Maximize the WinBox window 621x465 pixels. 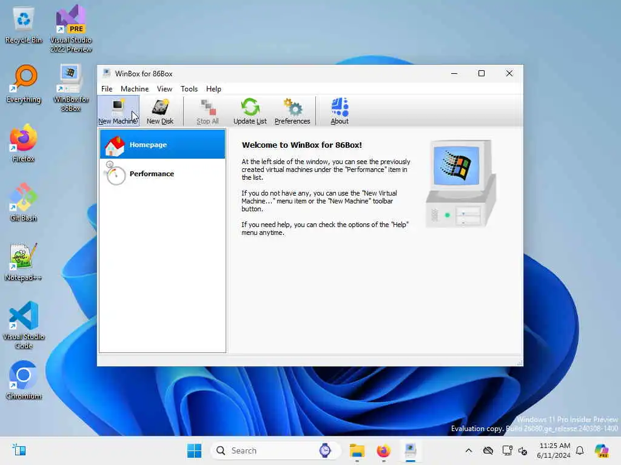[x=481, y=73]
